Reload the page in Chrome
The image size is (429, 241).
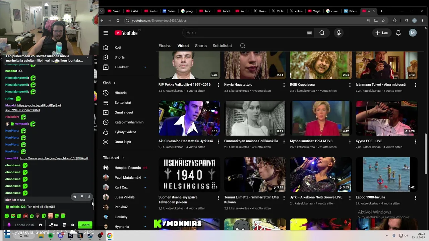click(x=118, y=20)
